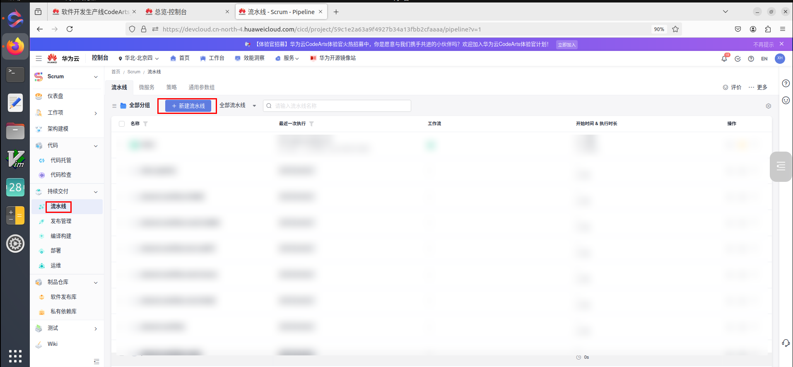Click the task check circle icon in header

tap(738, 59)
